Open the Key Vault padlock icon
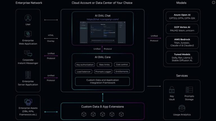 [x=172, y=90]
